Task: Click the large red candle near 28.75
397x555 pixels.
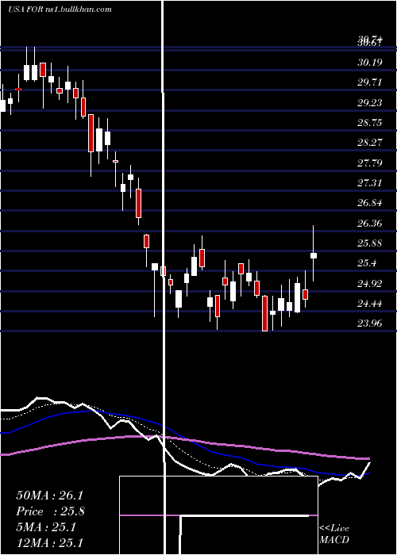Action: pyautogui.click(x=91, y=133)
